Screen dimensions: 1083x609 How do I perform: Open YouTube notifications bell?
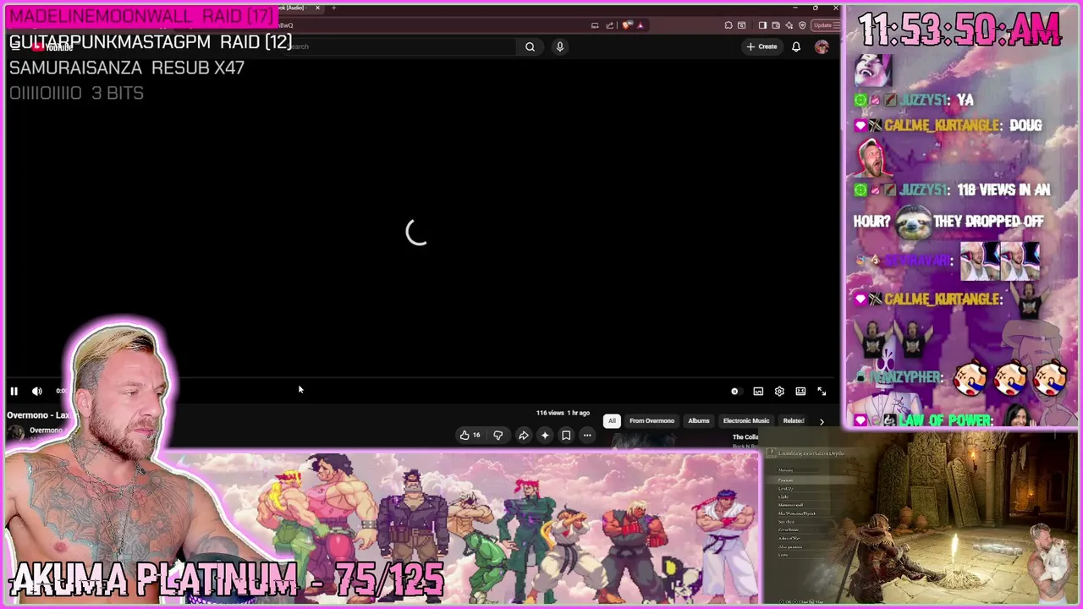(x=796, y=47)
